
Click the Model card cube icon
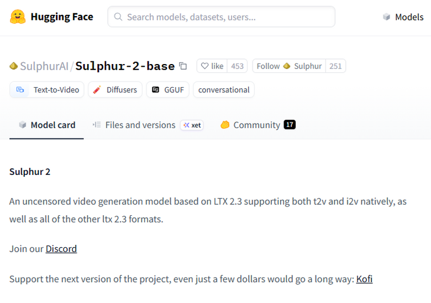(23, 125)
